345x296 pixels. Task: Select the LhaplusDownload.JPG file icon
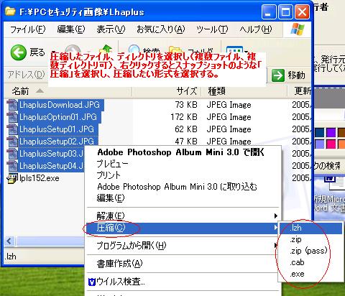coord(11,105)
